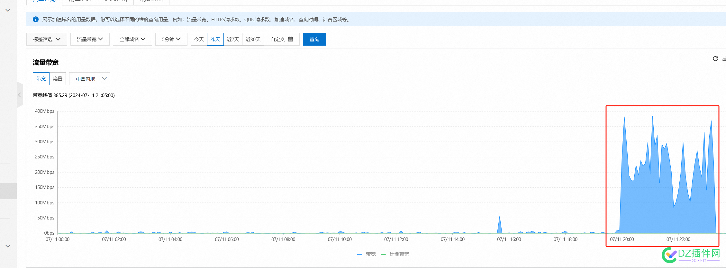Toggle the 计费带宽 legend series
Image resolution: width=726 pixels, height=268 pixels.
395,254
